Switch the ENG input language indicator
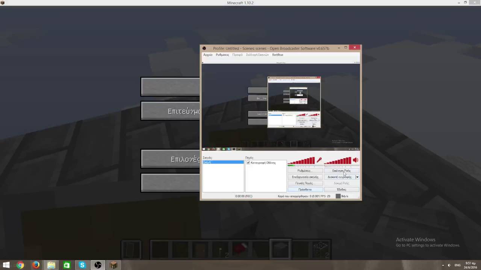Viewport: 481px width, 270px height. (x=457, y=265)
